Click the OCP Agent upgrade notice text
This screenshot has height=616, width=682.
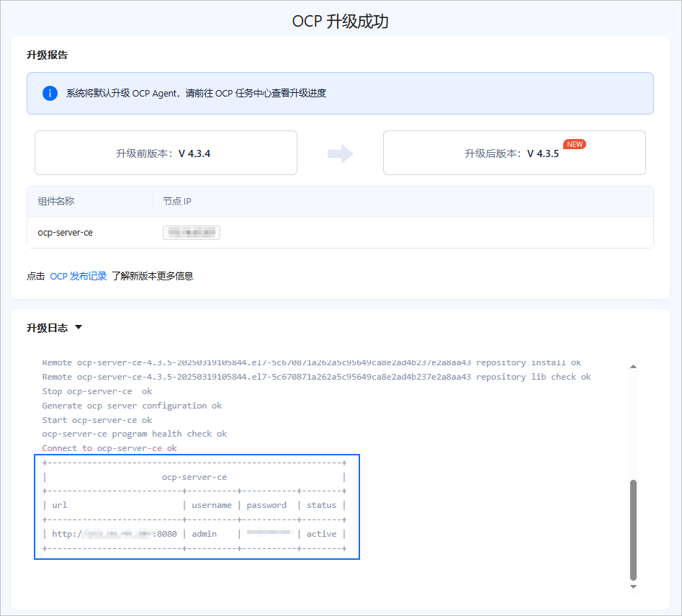pyautogui.click(x=196, y=93)
